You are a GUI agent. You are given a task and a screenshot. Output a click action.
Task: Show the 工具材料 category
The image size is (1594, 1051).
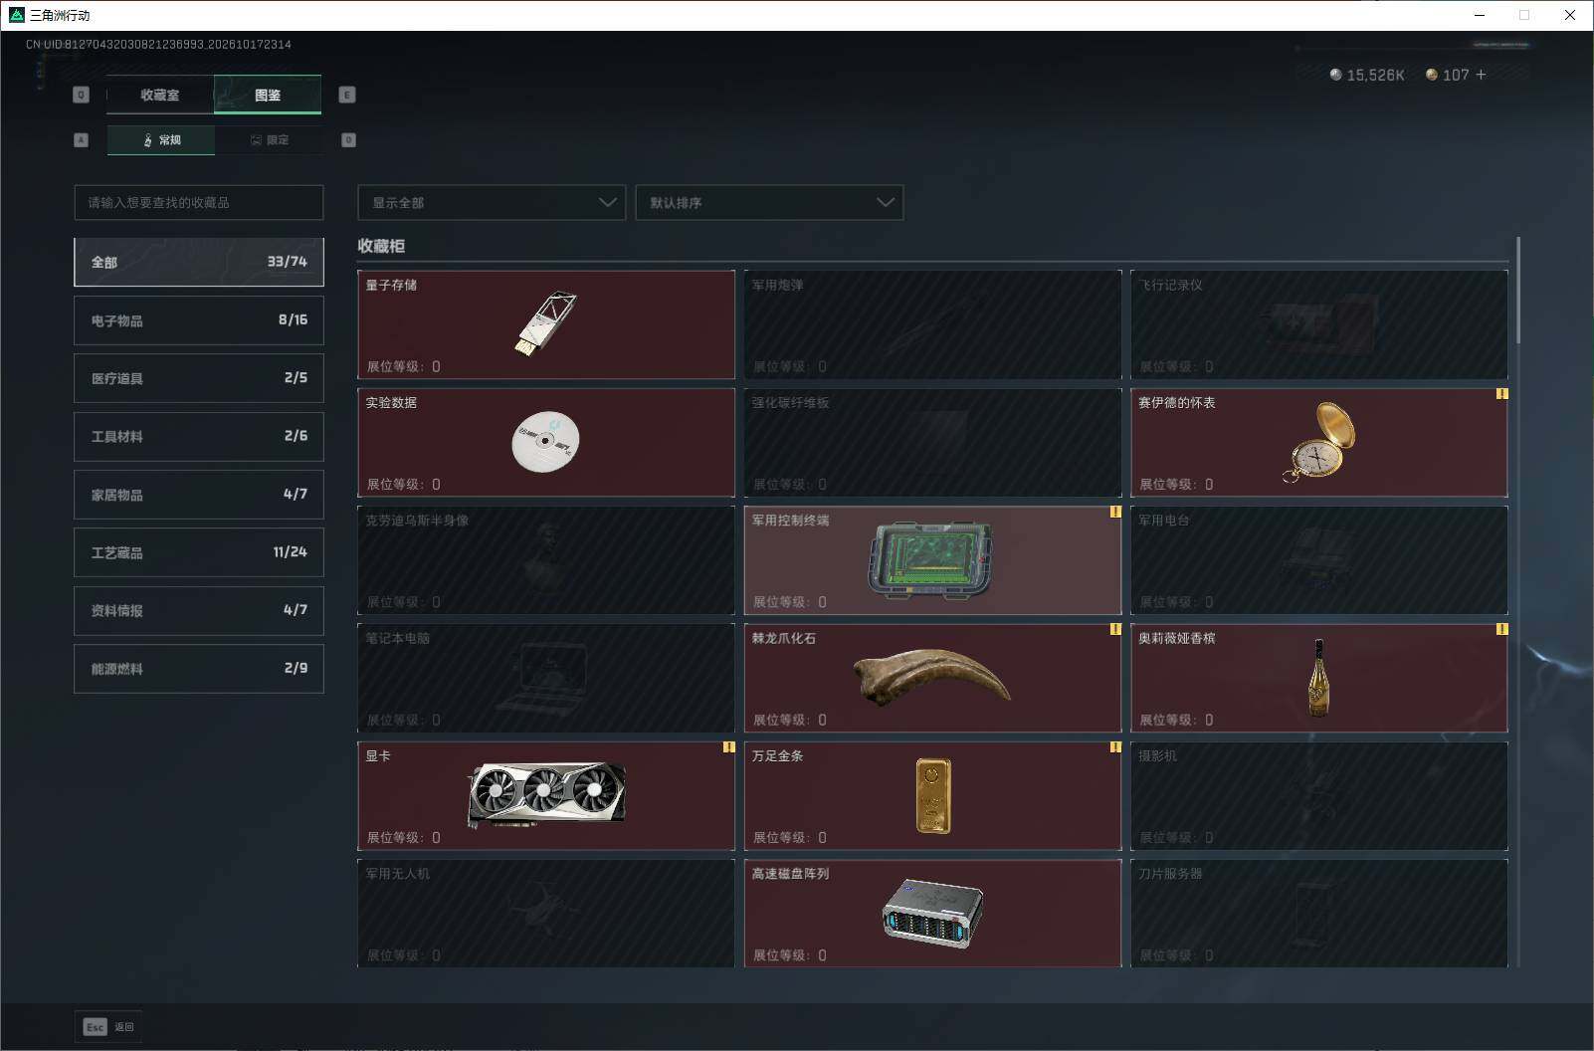coord(199,436)
